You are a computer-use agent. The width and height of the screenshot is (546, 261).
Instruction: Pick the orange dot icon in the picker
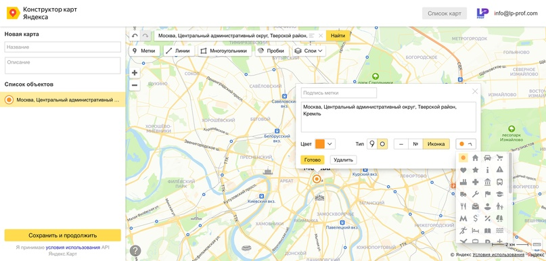(x=463, y=158)
